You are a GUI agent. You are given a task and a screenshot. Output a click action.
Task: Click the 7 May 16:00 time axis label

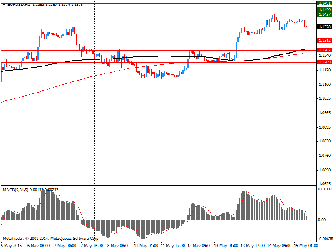[92, 246]
